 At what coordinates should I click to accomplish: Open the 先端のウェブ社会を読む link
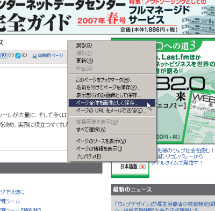click(185, 150)
